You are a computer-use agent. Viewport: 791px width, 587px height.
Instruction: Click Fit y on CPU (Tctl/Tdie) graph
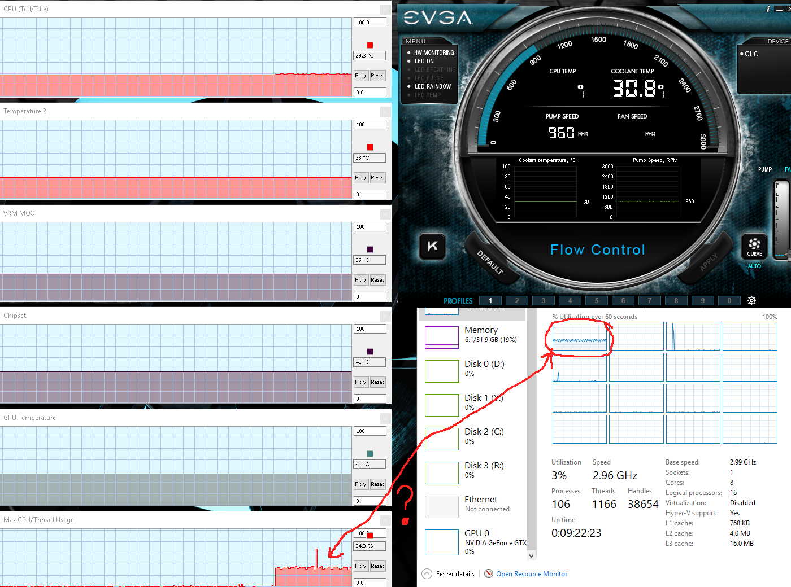click(360, 76)
